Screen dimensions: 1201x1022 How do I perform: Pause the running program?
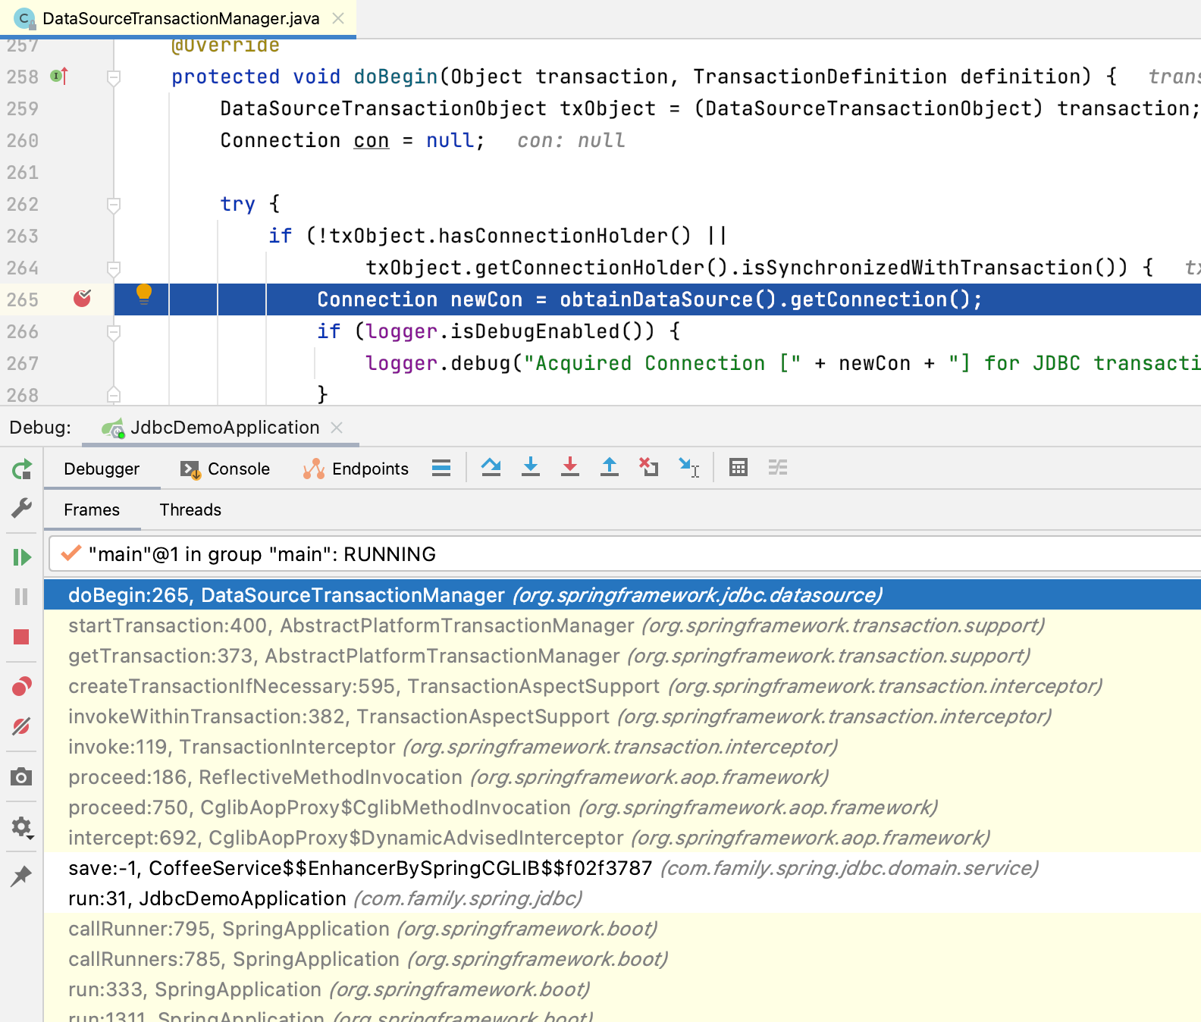click(22, 597)
